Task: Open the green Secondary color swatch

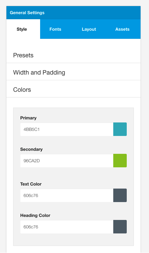Action: [120, 161]
